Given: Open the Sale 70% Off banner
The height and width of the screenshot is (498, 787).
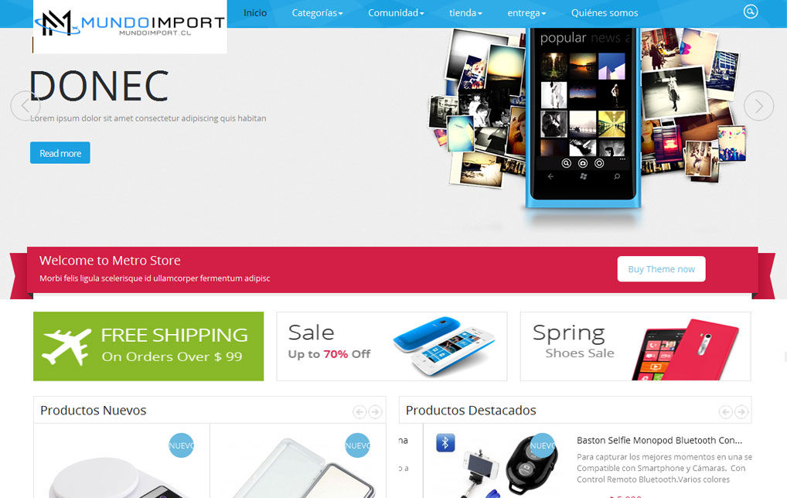Looking at the screenshot, I should coord(391,346).
